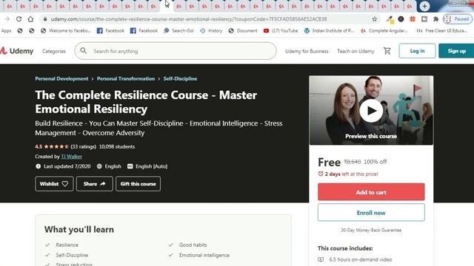Open the Paused profile button
The image size is (474, 266).
(458, 19)
